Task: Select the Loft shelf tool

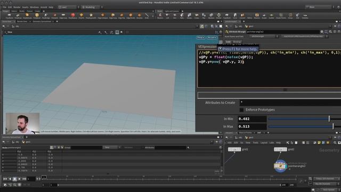Action: [167, 16]
